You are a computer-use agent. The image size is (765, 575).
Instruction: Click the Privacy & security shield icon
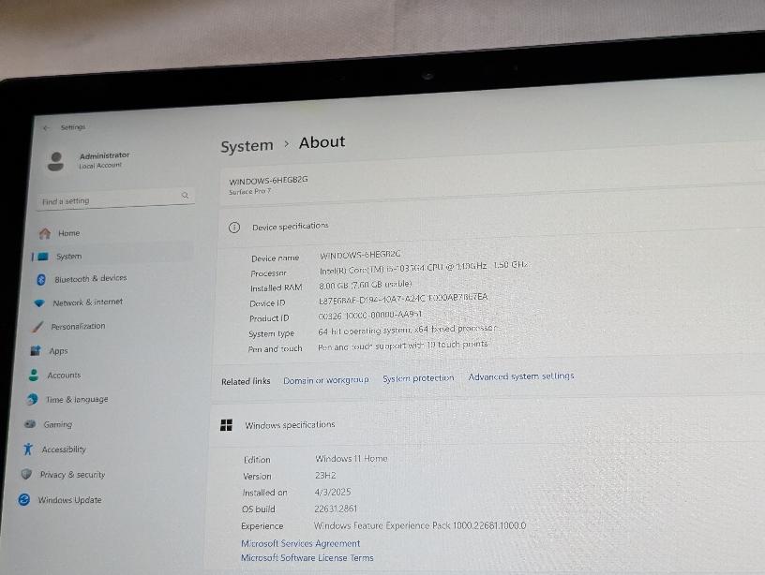pyautogui.click(x=26, y=475)
